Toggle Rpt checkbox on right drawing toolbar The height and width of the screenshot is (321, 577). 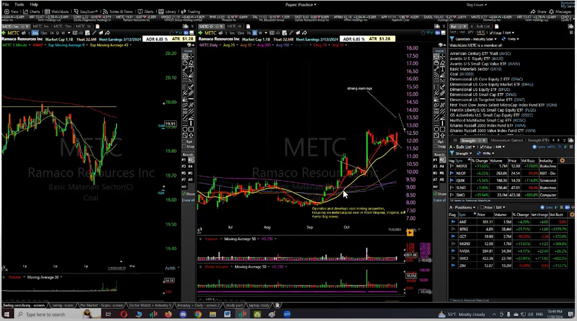click(436, 142)
